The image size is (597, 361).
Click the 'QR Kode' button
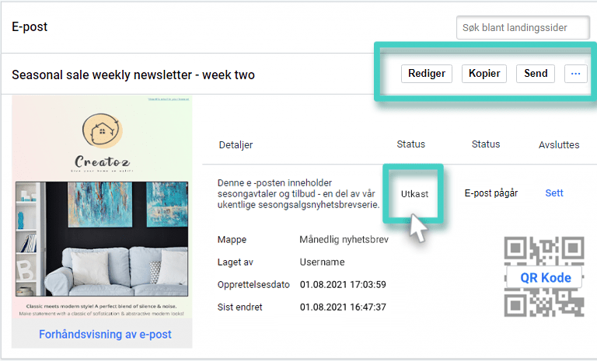click(x=545, y=278)
